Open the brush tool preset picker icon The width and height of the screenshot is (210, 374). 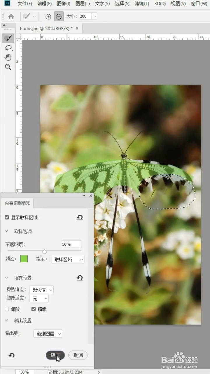(x=27, y=16)
